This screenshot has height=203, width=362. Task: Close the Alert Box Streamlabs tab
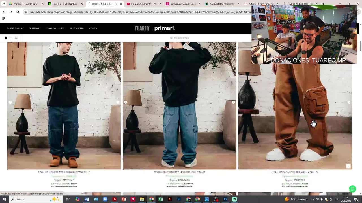pyautogui.click(x=238, y=4)
